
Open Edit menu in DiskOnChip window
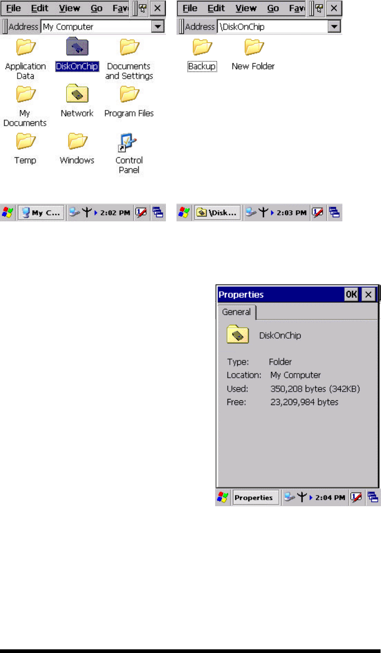(x=216, y=8)
